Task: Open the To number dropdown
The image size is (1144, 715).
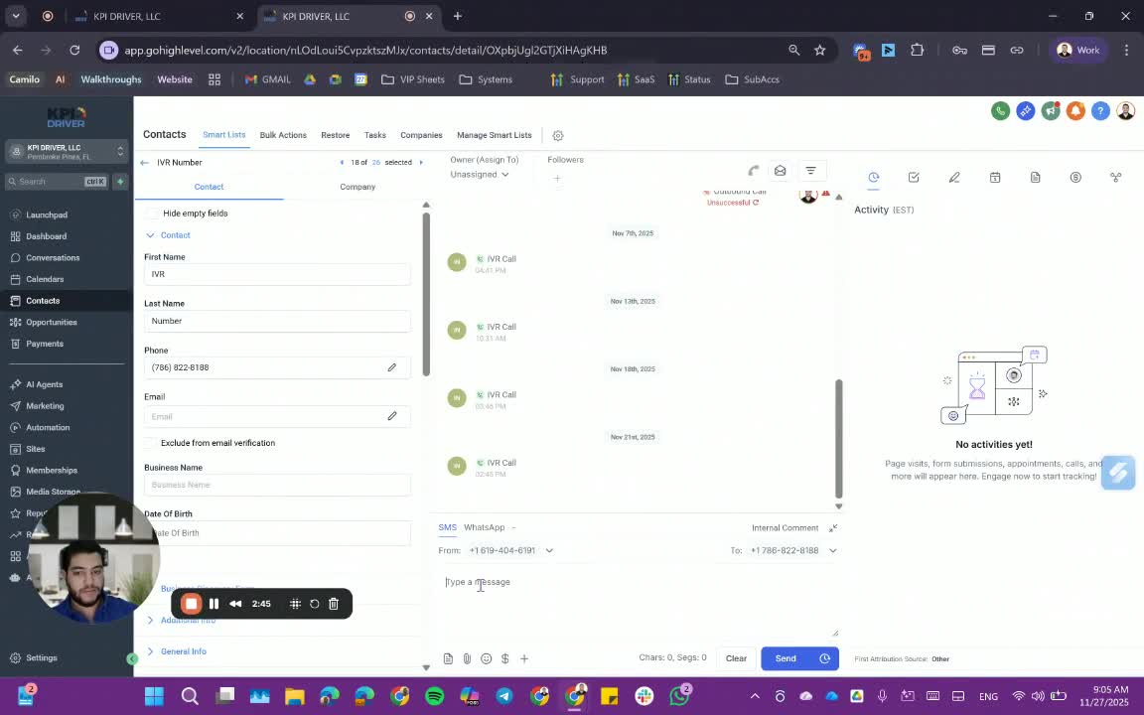Action: click(793, 550)
